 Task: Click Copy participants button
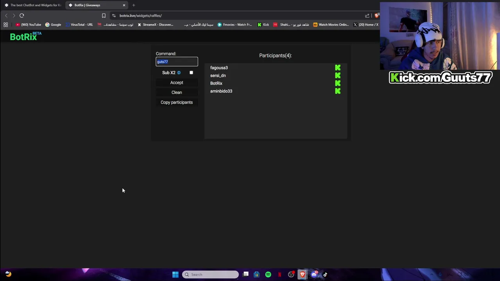coord(177,102)
